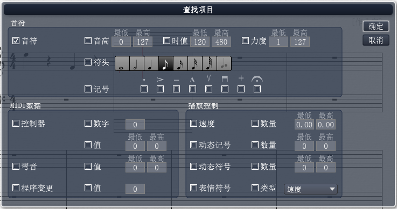Check the box under down-bow symbol
The height and width of the screenshot is (209, 397).
pos(225,89)
